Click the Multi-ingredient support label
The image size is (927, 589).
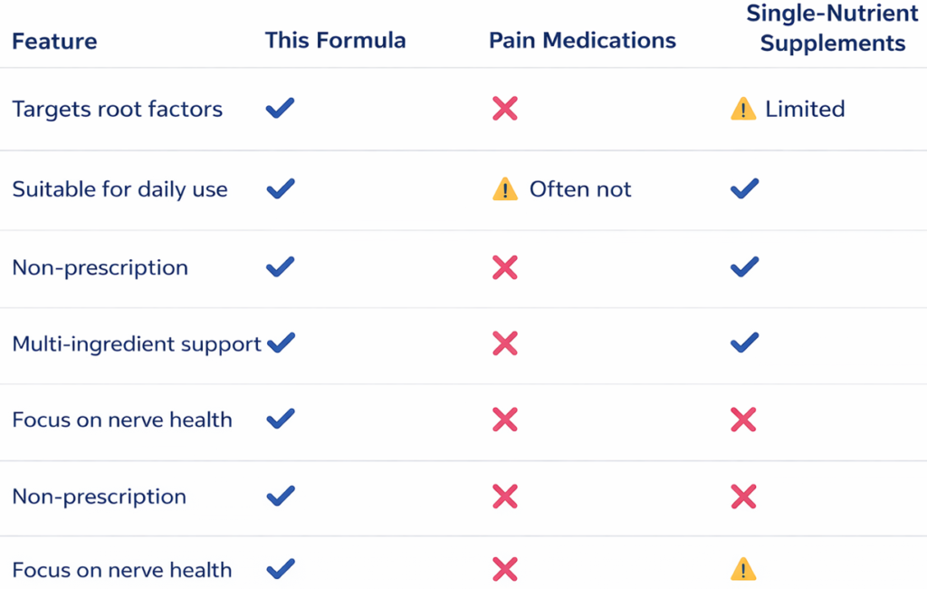(x=136, y=343)
